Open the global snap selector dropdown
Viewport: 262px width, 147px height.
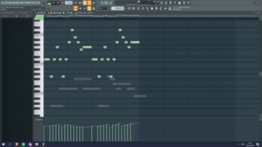click(x=103, y=8)
